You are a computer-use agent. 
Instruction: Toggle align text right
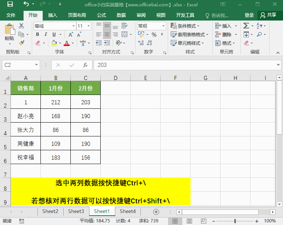[x=115, y=34]
